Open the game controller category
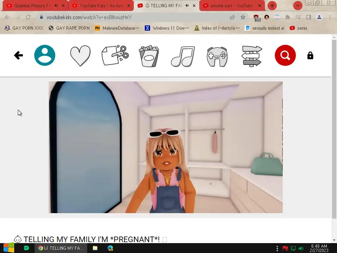The width and height of the screenshot is (337, 253). (x=217, y=57)
